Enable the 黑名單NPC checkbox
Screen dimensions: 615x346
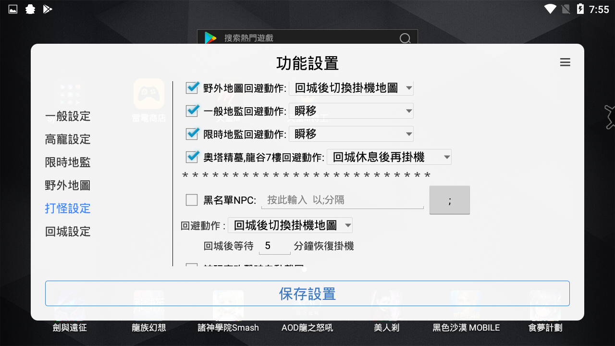(x=192, y=199)
